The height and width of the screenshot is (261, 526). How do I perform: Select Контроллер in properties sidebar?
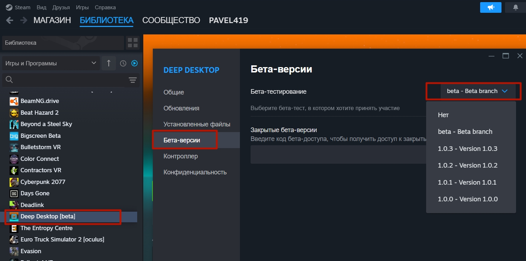click(x=196, y=156)
